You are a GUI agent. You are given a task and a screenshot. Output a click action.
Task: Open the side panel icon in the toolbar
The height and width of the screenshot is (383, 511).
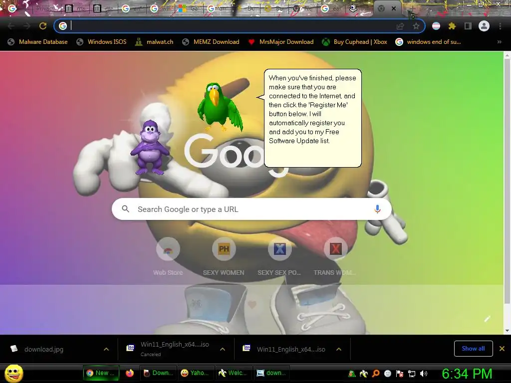[x=468, y=26]
